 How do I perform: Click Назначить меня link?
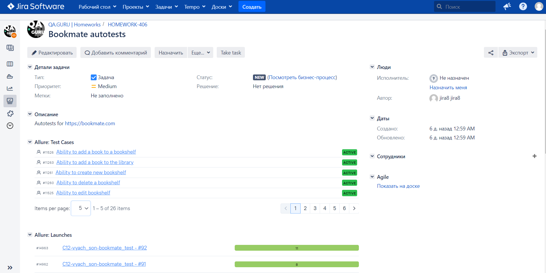(x=448, y=88)
